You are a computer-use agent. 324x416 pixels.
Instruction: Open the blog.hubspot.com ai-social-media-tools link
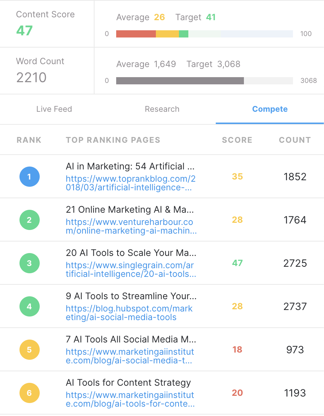coord(129,313)
